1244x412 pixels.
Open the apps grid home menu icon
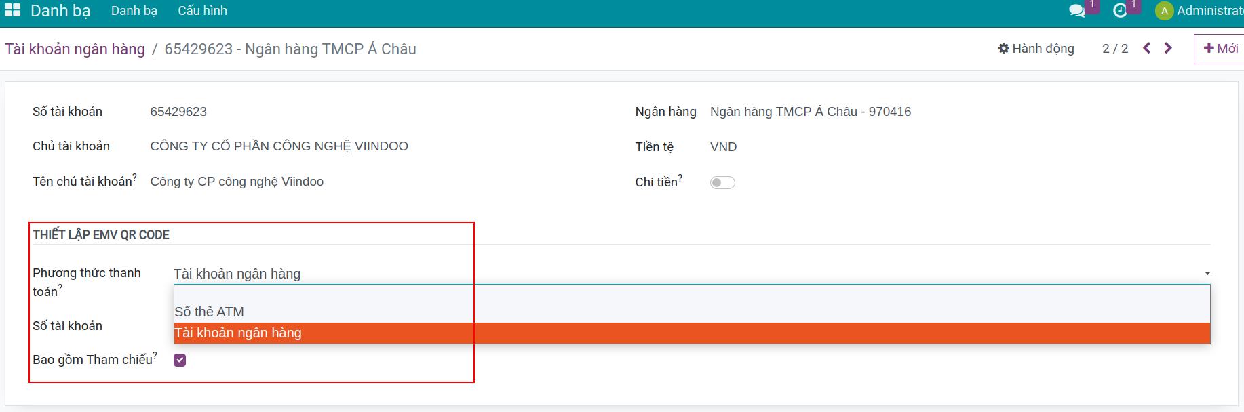12,11
